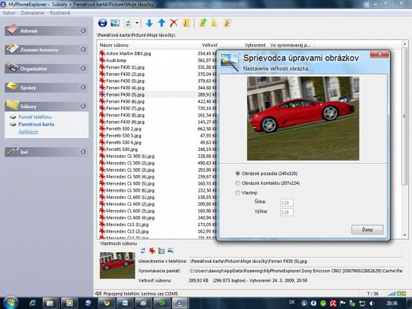Screen dimensions: 412x309
Task: Click the red X delete icon
Action: coord(174,23)
